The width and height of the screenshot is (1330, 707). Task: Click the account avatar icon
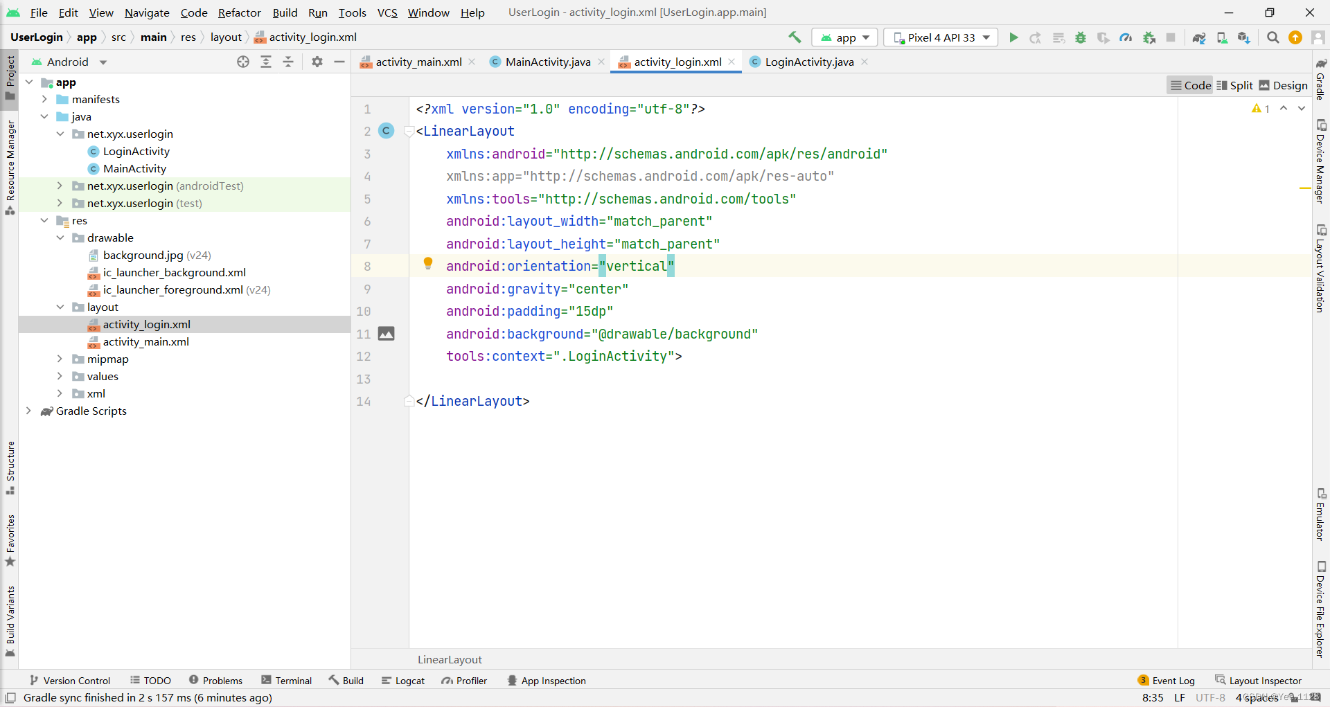(1318, 37)
